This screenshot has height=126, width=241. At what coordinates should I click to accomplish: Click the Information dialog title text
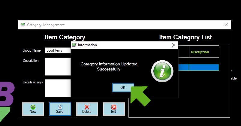(x=87, y=45)
